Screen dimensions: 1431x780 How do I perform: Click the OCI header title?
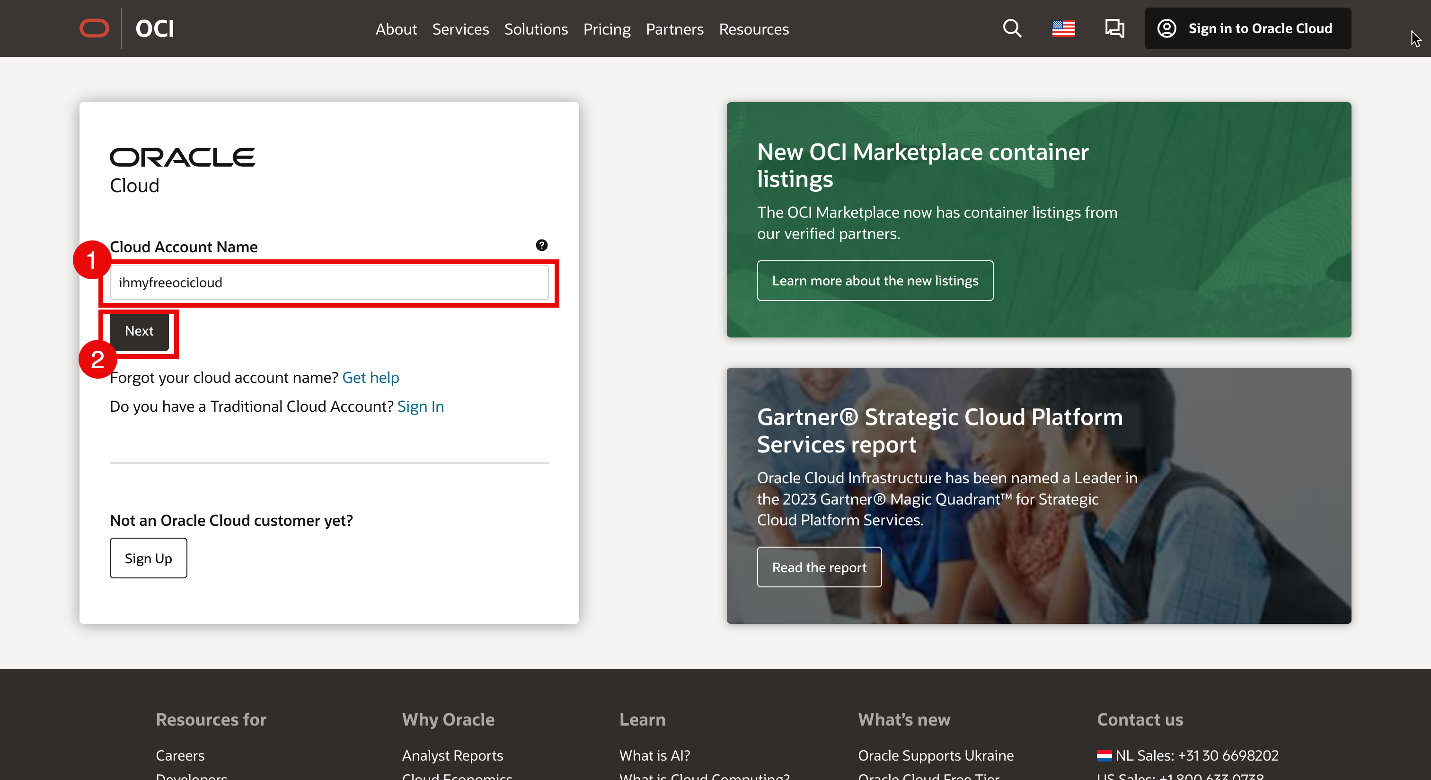[x=155, y=29]
